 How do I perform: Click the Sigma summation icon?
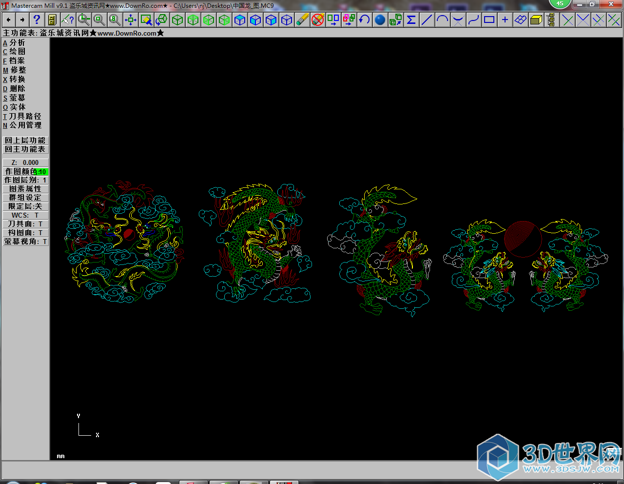[x=411, y=20]
